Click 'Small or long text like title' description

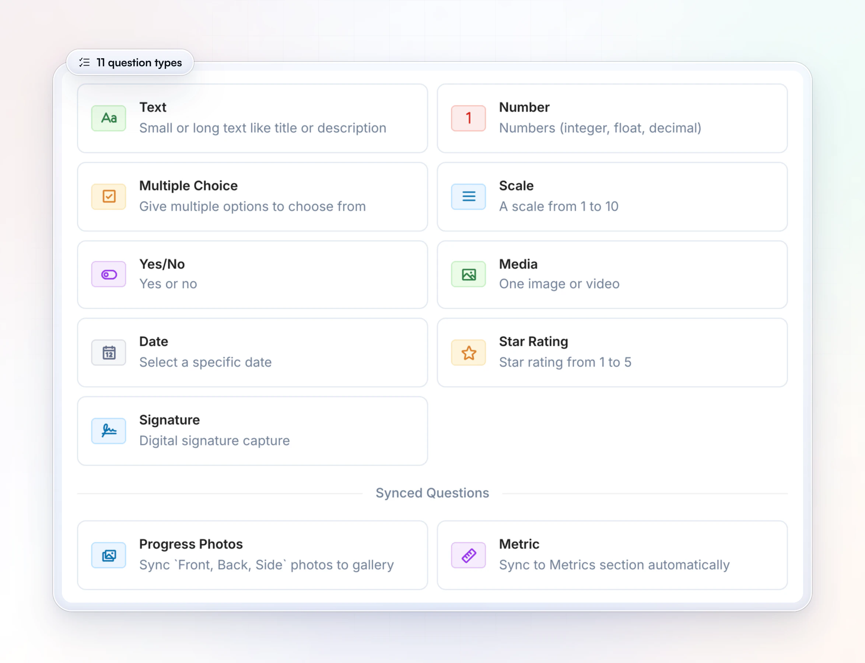pos(263,128)
